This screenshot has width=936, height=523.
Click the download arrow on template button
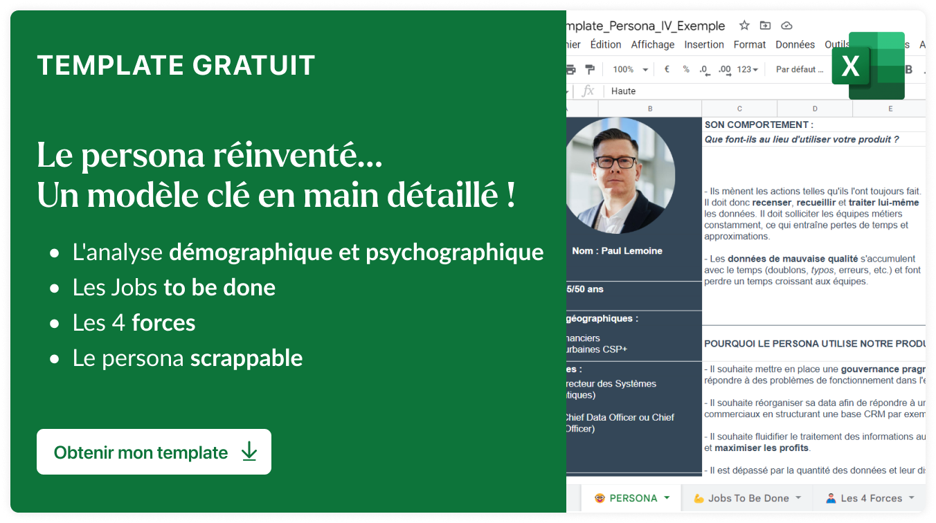[249, 452]
